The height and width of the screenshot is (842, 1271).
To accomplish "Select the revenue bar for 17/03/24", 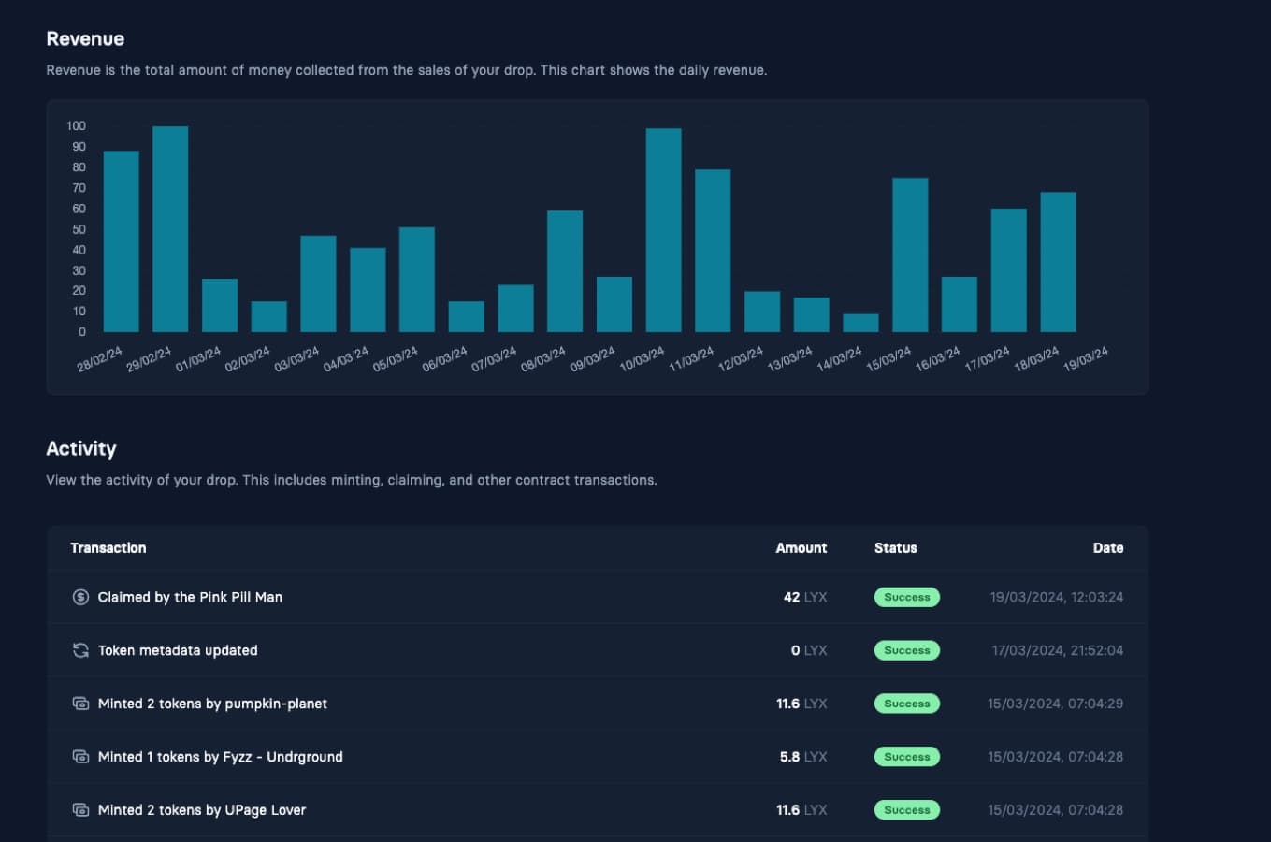I will pyautogui.click(x=1009, y=270).
